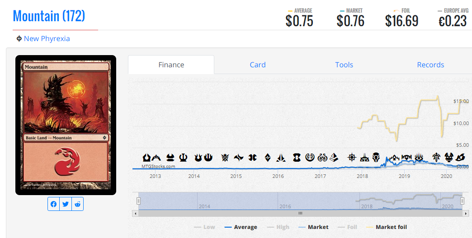This screenshot has width=472, height=238.
Task: Click Dragon's Maze set marker after 2013
Action: tap(170, 157)
